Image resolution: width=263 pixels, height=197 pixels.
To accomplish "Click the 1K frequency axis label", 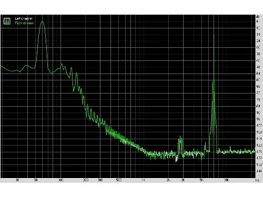I will pyautogui.click(x=143, y=180).
